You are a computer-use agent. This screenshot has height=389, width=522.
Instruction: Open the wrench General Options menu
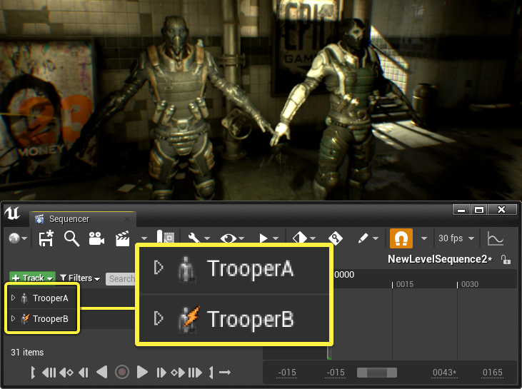199,238
